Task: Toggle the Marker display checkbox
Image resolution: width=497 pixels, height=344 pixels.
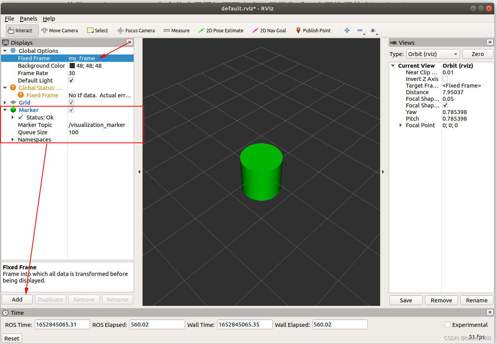Action: tap(71, 110)
